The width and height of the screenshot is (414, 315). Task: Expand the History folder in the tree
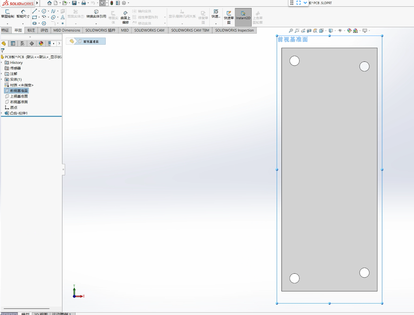coord(2,62)
